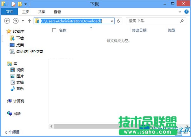Open the recent locations dropdown arrow
Screen dimensions: 191x137
coord(23,21)
